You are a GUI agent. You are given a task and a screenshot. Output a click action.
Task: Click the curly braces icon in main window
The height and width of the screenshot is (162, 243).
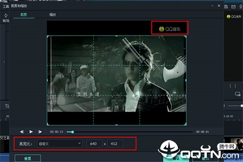233,86
